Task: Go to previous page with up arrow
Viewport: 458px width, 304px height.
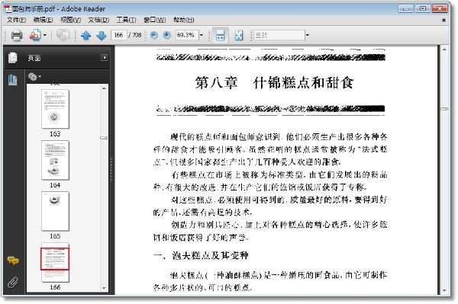Action: coord(85,36)
